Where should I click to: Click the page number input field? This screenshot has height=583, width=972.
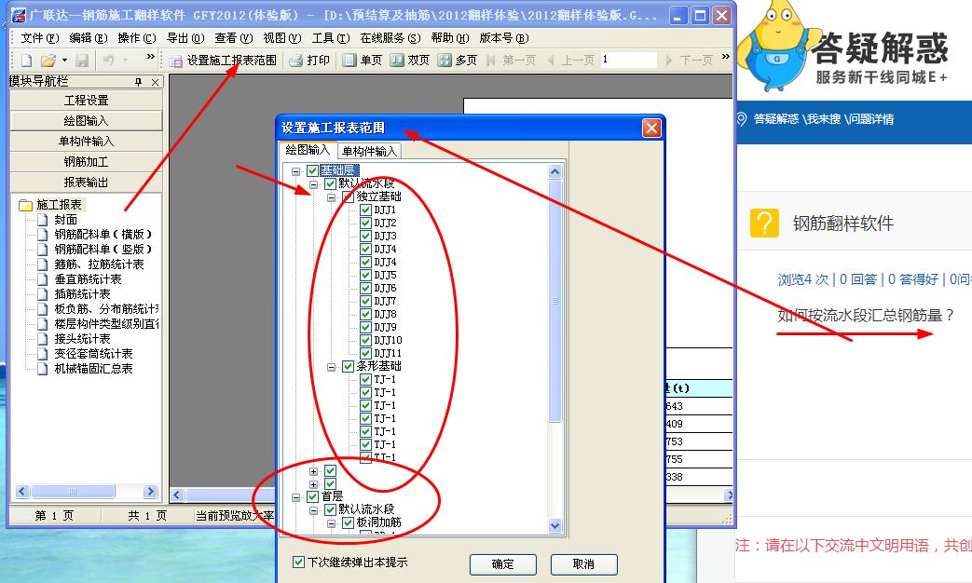[628, 60]
